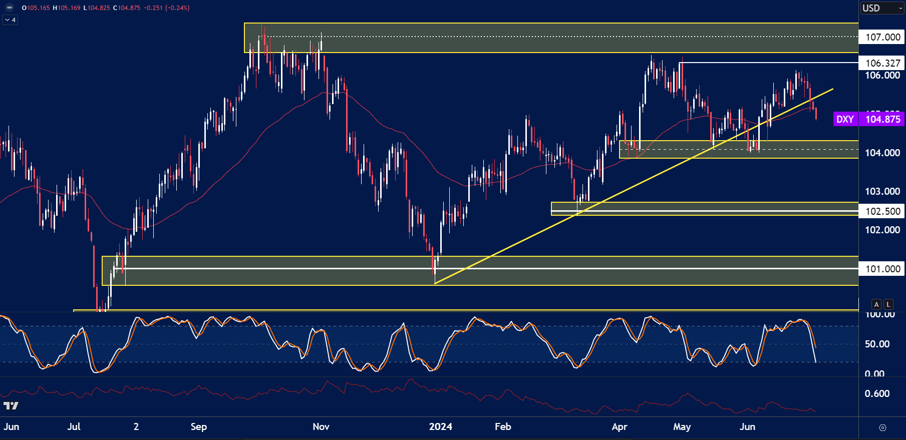Click the DXY symbol label on price axis

(845, 119)
